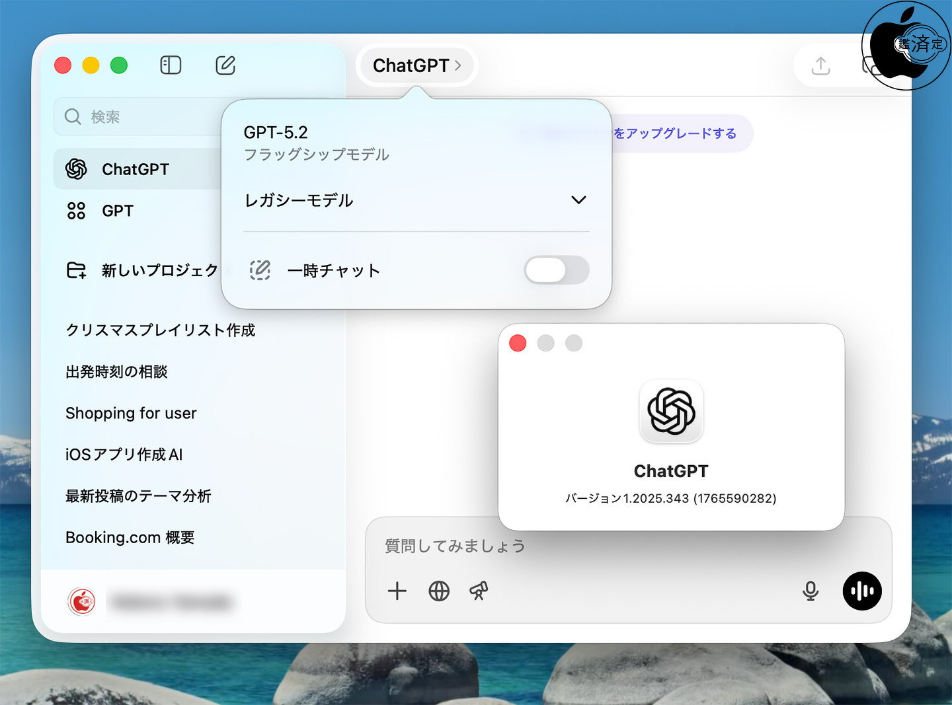This screenshot has height=705, width=952.
Task: Close the ChatGPT version about window
Action: pyautogui.click(x=518, y=343)
